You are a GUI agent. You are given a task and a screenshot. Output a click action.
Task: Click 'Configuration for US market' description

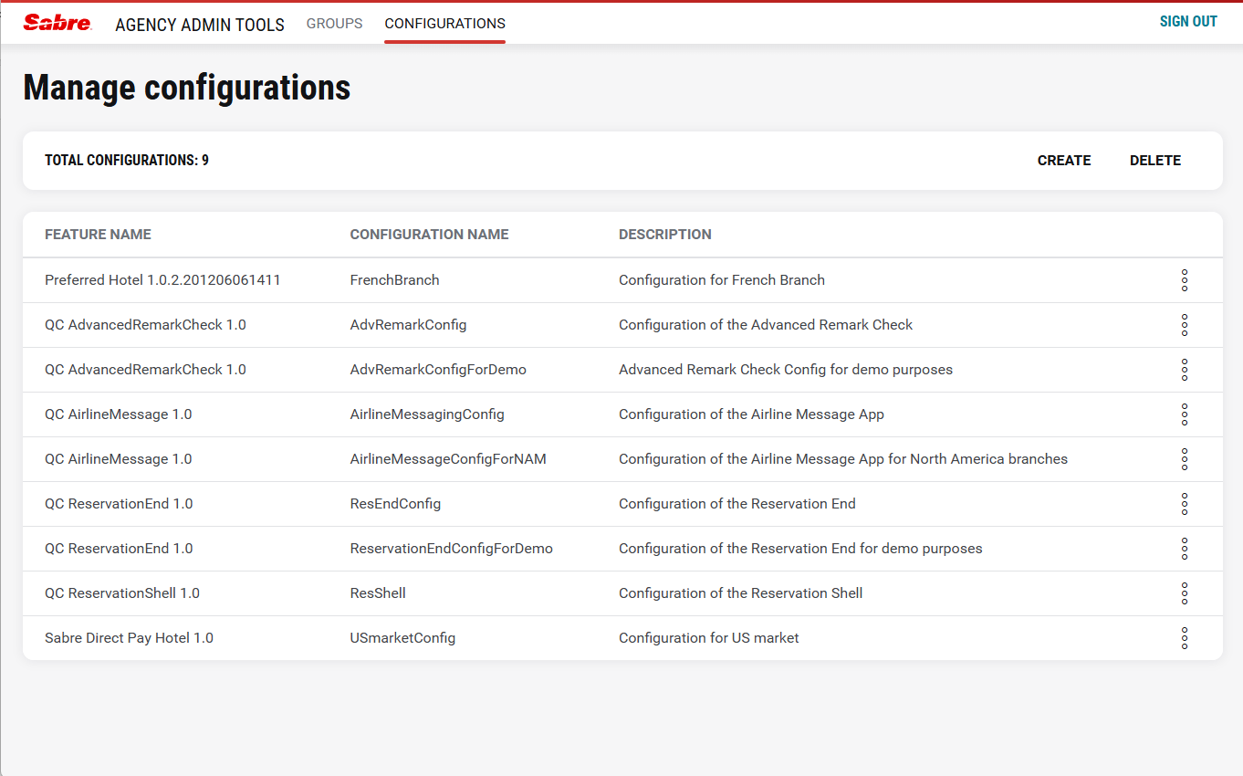pos(709,638)
